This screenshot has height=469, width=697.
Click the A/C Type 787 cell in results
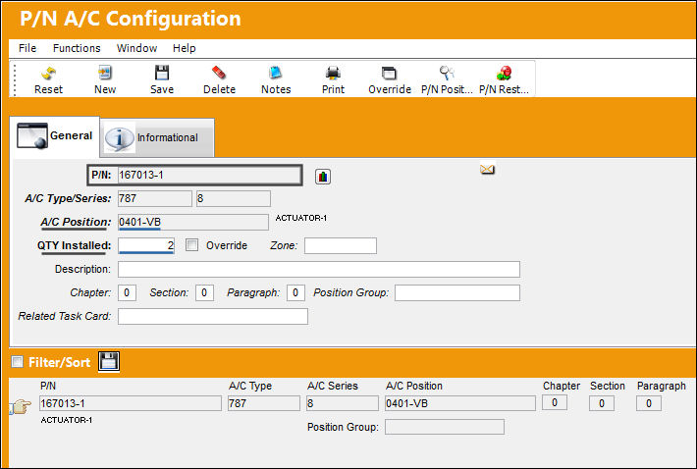click(264, 403)
